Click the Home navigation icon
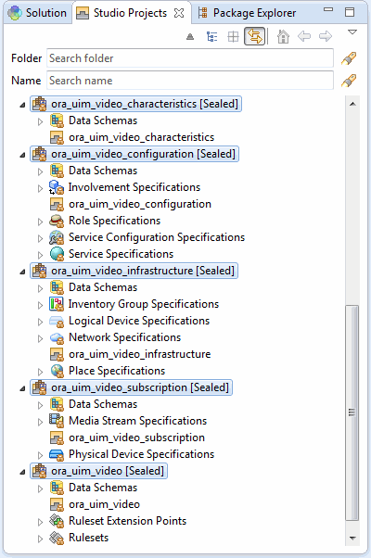 click(283, 36)
